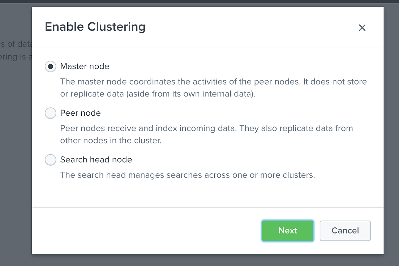Click the Next button
Screen dimensions: 399x266
tap(288, 231)
